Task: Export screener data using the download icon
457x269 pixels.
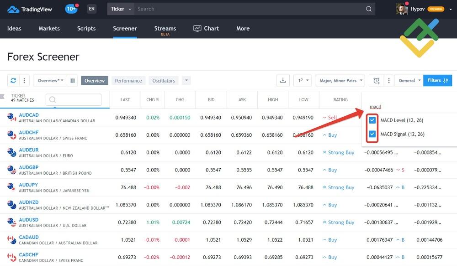Action: click(x=283, y=80)
